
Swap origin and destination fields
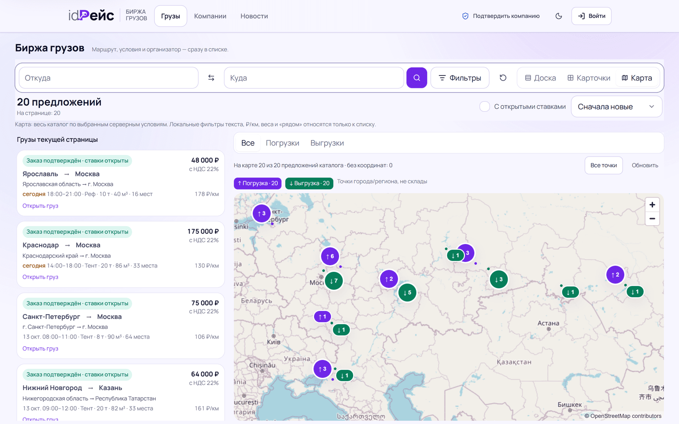click(211, 78)
